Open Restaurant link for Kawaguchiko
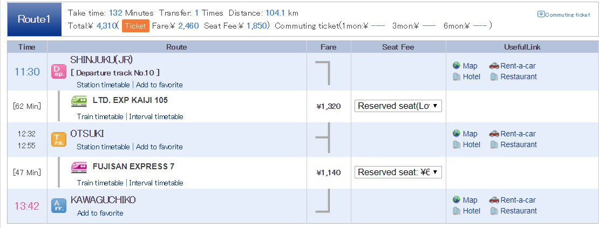Image resolution: width=599 pixels, height=228 pixels. tap(519, 211)
